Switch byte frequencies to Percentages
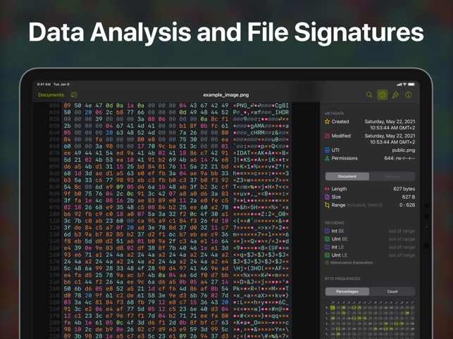Viewport: 453px width, 339px height. click(347, 291)
